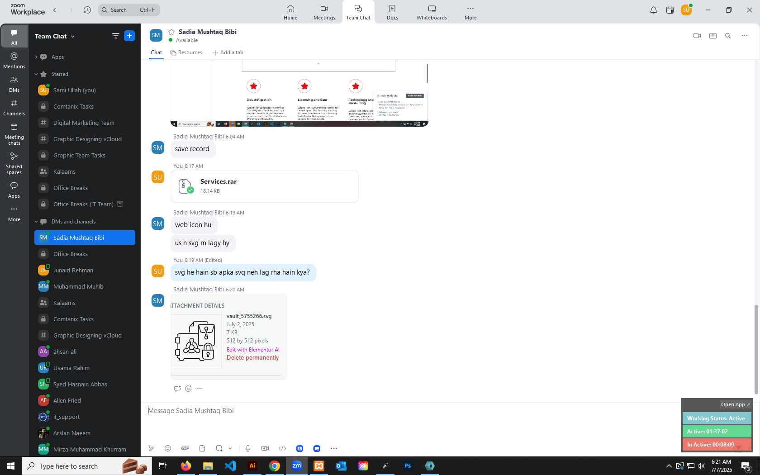Click Edit with Elementor AI link
760x475 pixels.
coord(253,350)
